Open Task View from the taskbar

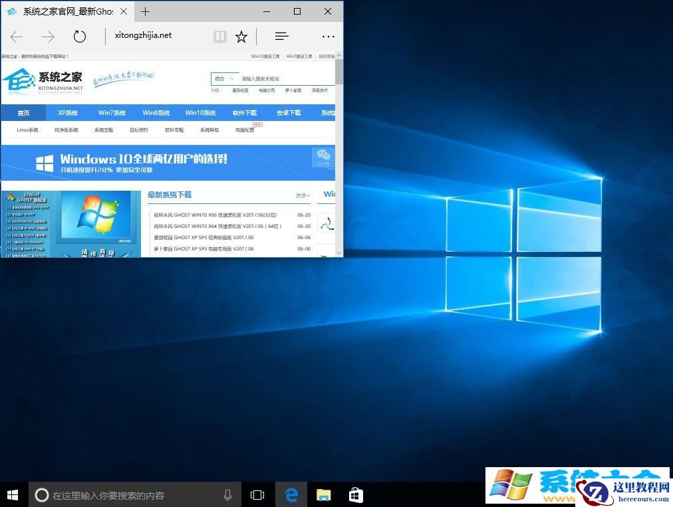pyautogui.click(x=257, y=494)
